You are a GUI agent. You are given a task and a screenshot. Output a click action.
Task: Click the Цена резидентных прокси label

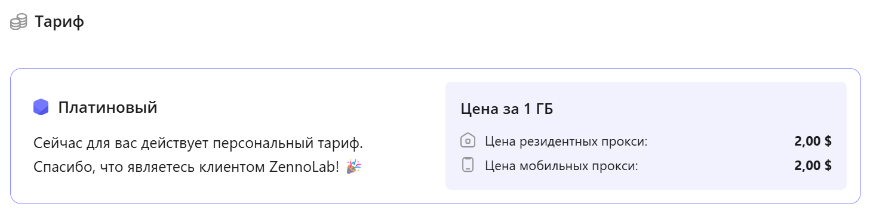566,142
